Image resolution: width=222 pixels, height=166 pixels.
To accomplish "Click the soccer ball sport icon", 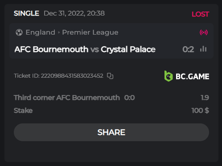I will [x=19, y=32].
